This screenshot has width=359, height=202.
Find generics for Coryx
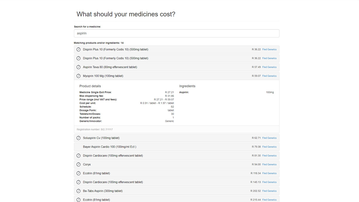269,165
